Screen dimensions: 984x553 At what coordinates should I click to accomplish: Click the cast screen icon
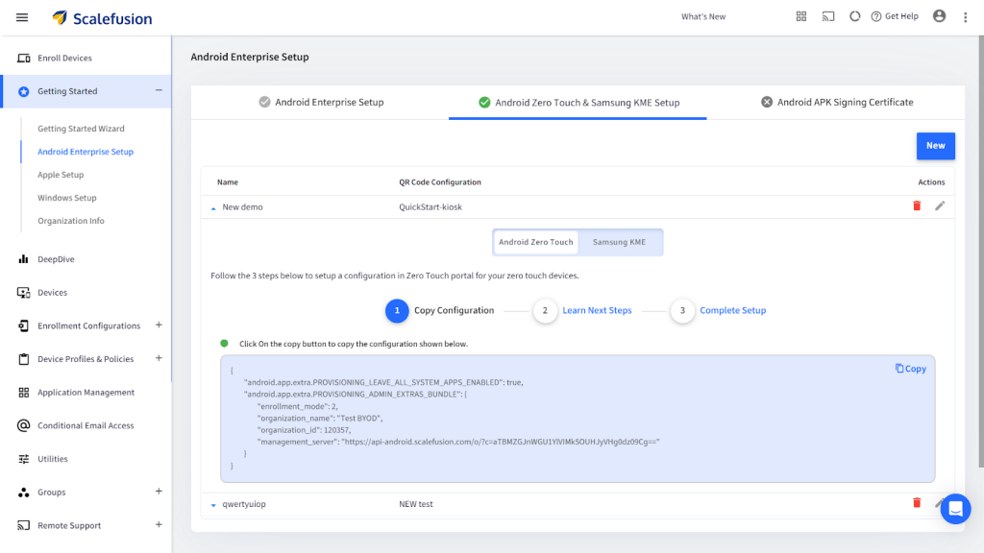pyautogui.click(x=827, y=17)
